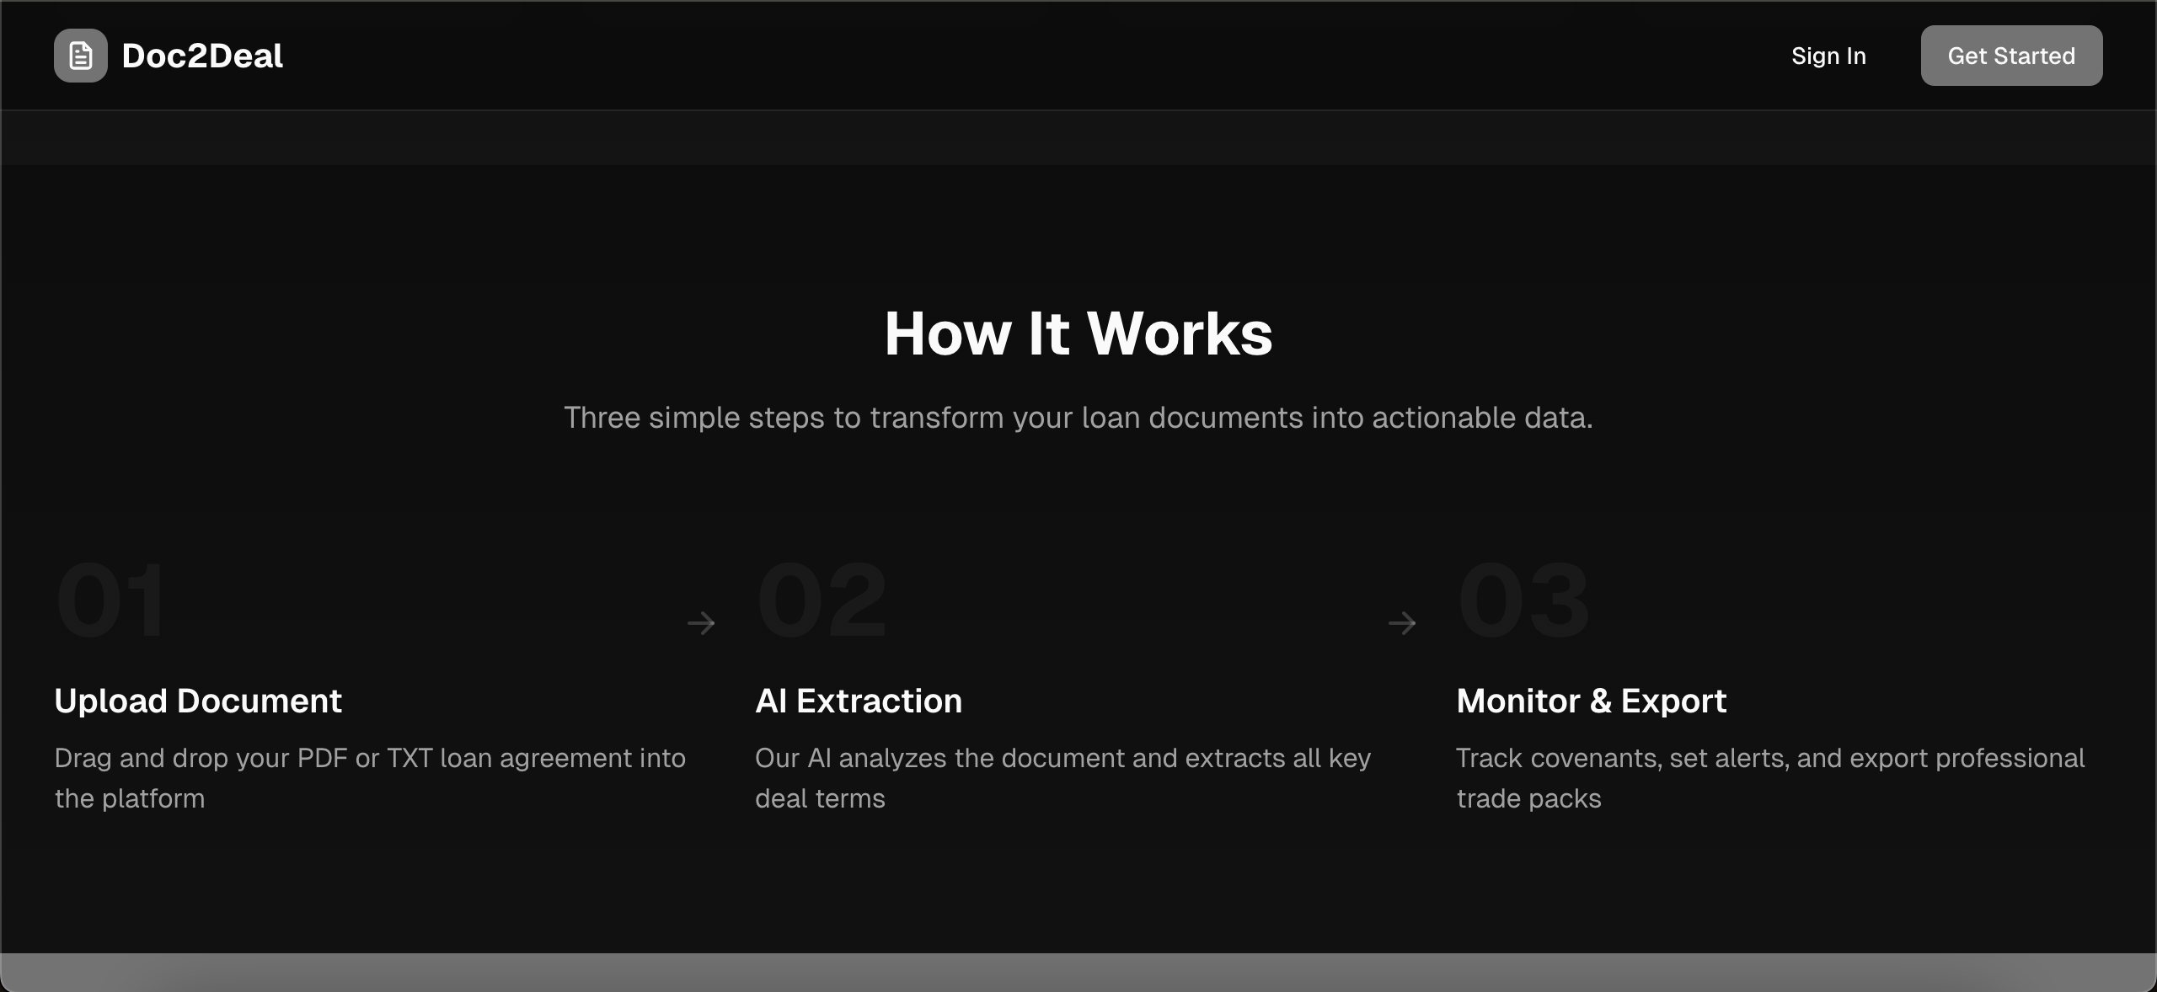Image resolution: width=2157 pixels, height=992 pixels.
Task: Select the Monitor & Export step title
Action: coord(1592,701)
